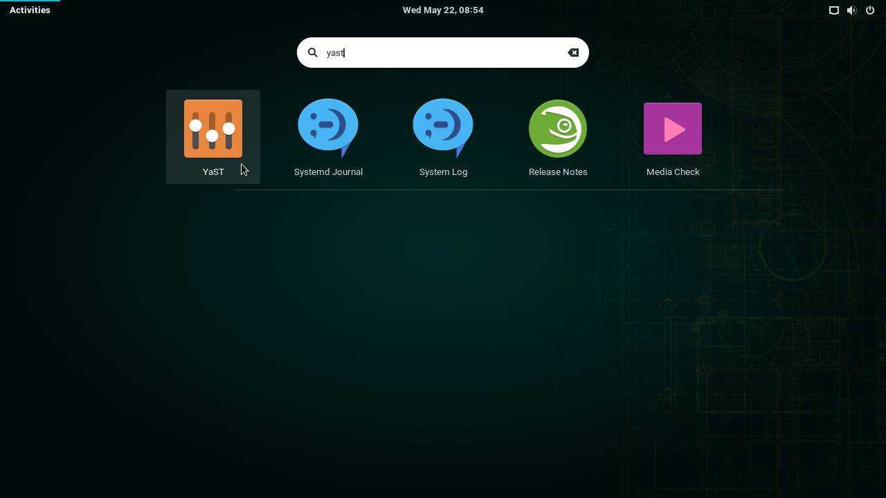
Task: Click the Activities button
Action: coord(30,10)
